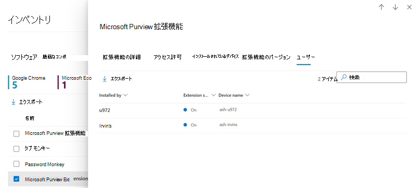The height and width of the screenshot is (188, 416).
Task: Open the ソフトウェア tab in inventory
Action: tap(24, 57)
